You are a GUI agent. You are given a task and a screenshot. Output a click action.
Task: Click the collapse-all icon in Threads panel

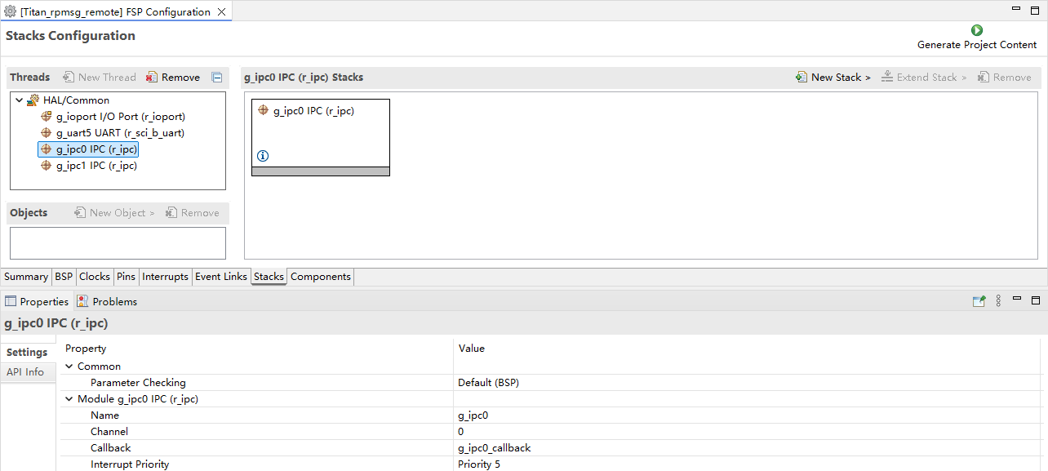coord(217,78)
